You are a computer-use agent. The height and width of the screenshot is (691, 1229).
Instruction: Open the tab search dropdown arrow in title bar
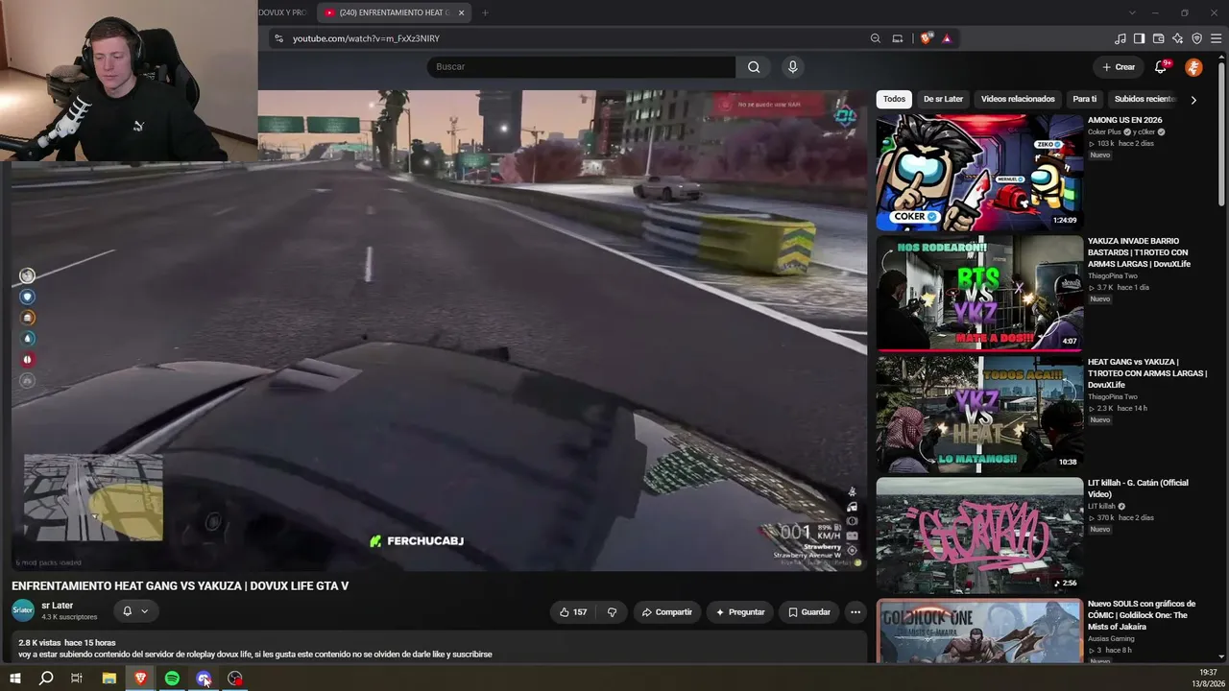point(1132,12)
